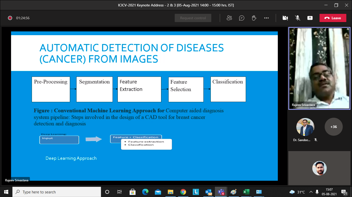Select Dr. Sandeep's participant avatar

[305, 127]
